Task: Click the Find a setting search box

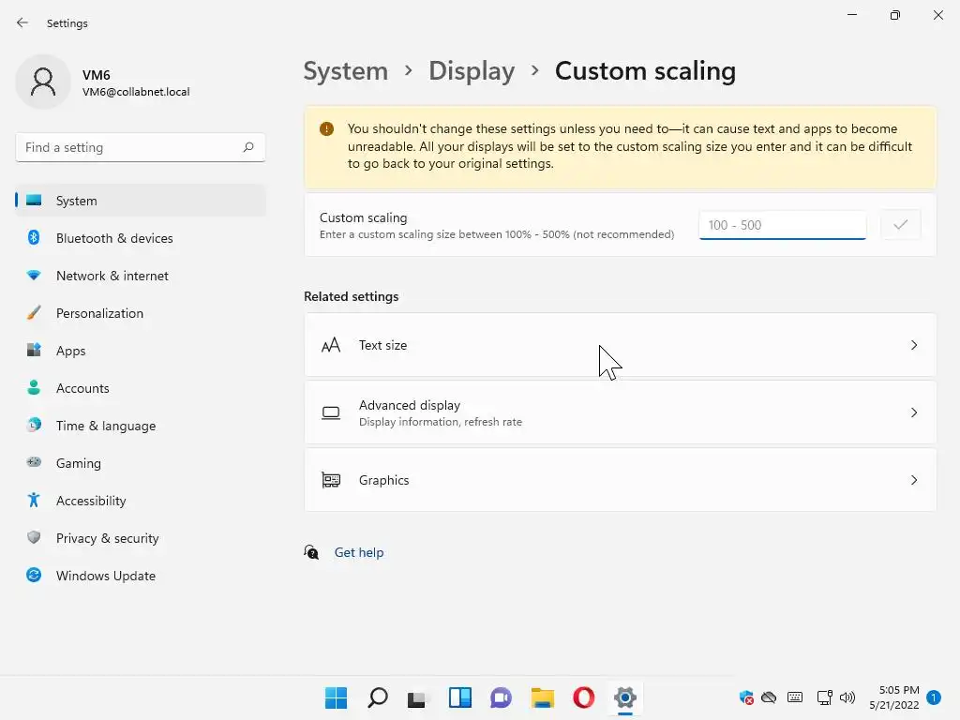Action: click(x=131, y=147)
